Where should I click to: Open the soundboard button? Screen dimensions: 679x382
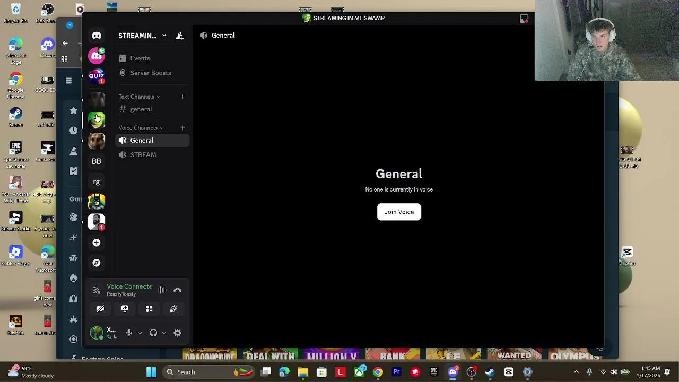pyautogui.click(x=173, y=309)
